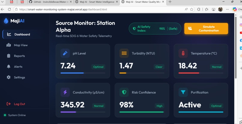Click the Log Out link
Image resolution: width=242 pixels, height=124 pixels.
[x=16, y=104]
